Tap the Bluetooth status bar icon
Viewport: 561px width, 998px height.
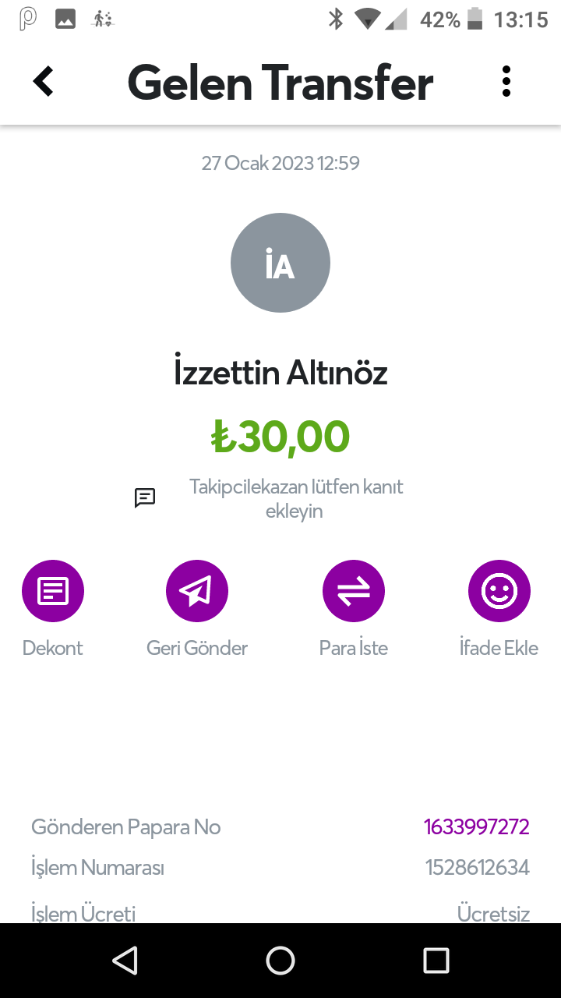tap(336, 19)
